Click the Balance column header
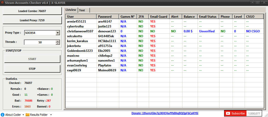The height and width of the screenshot is (117, 268). point(190,16)
